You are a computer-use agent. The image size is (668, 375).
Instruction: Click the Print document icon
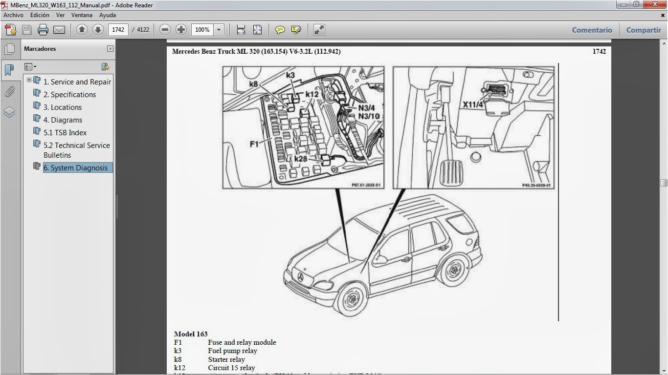[x=43, y=30]
